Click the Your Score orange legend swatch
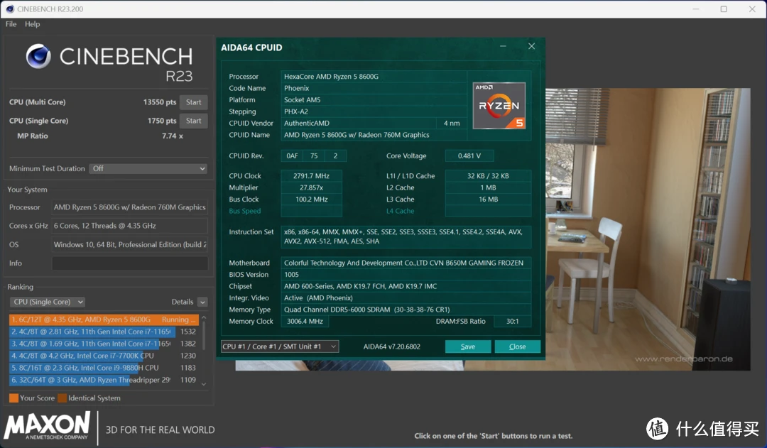The width and height of the screenshot is (767, 448). (x=13, y=398)
